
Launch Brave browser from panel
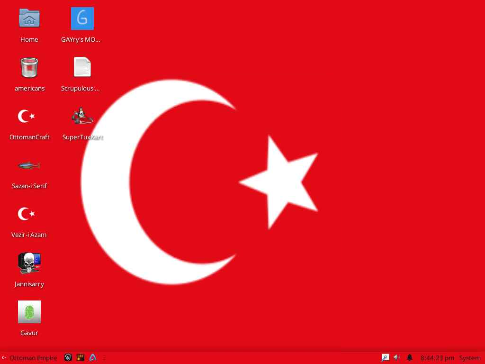pyautogui.click(x=68, y=357)
